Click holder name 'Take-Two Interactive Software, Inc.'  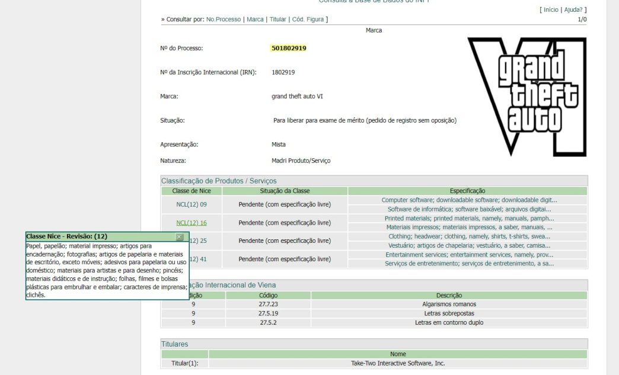(398, 363)
